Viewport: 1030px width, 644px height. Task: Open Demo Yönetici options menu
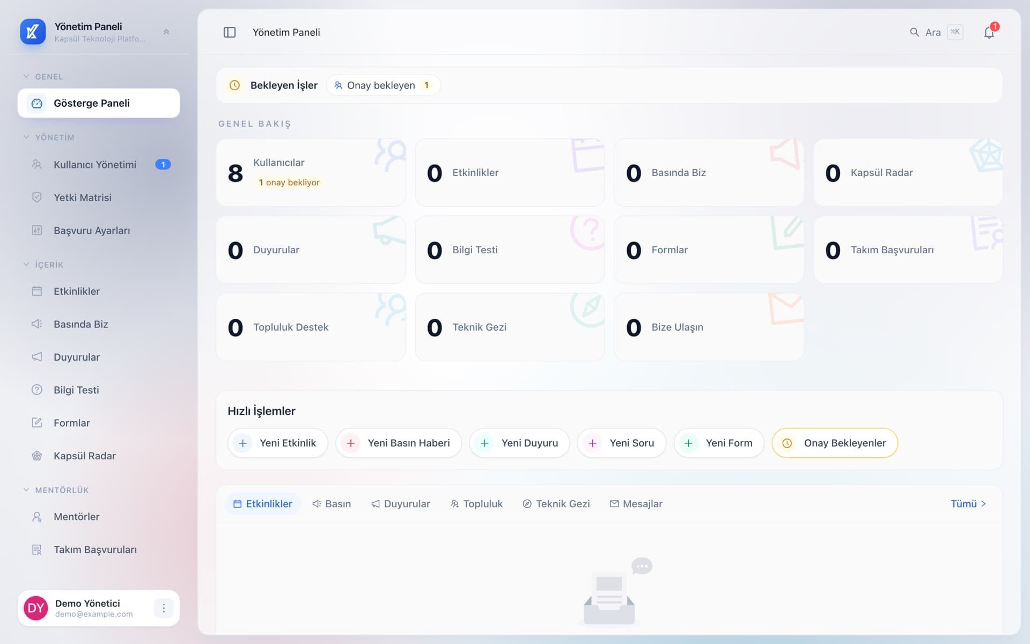(x=164, y=608)
